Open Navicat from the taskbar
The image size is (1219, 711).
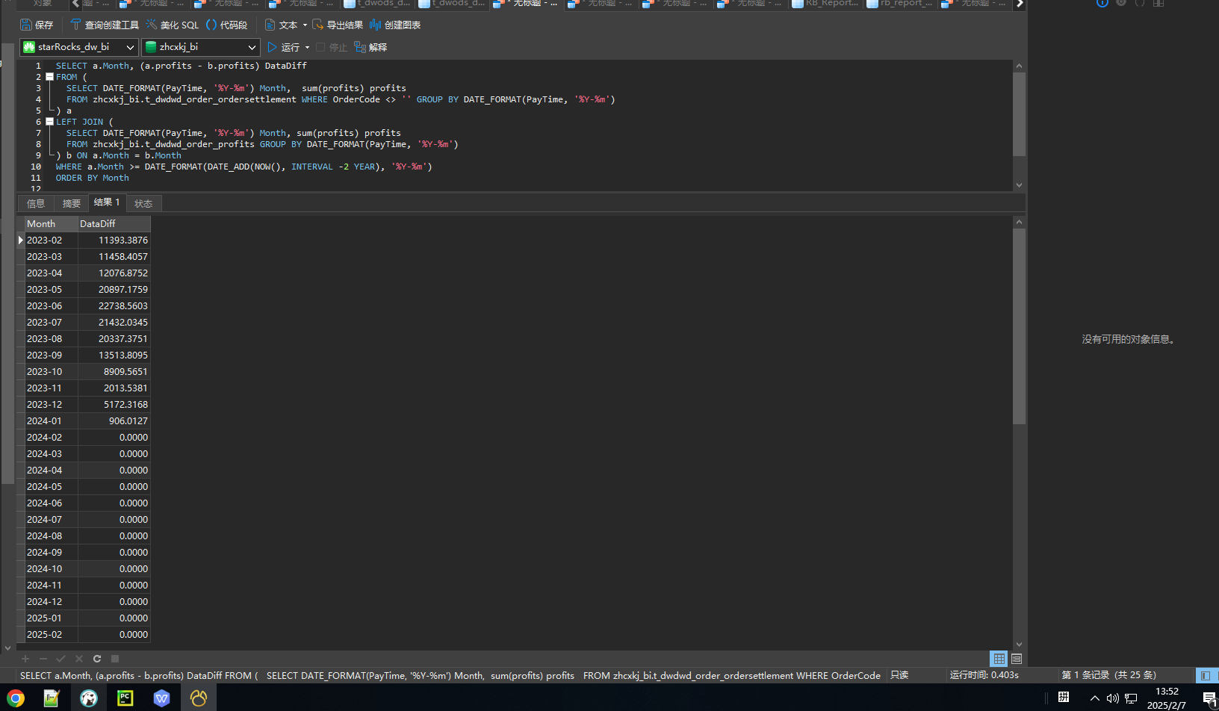coord(199,698)
